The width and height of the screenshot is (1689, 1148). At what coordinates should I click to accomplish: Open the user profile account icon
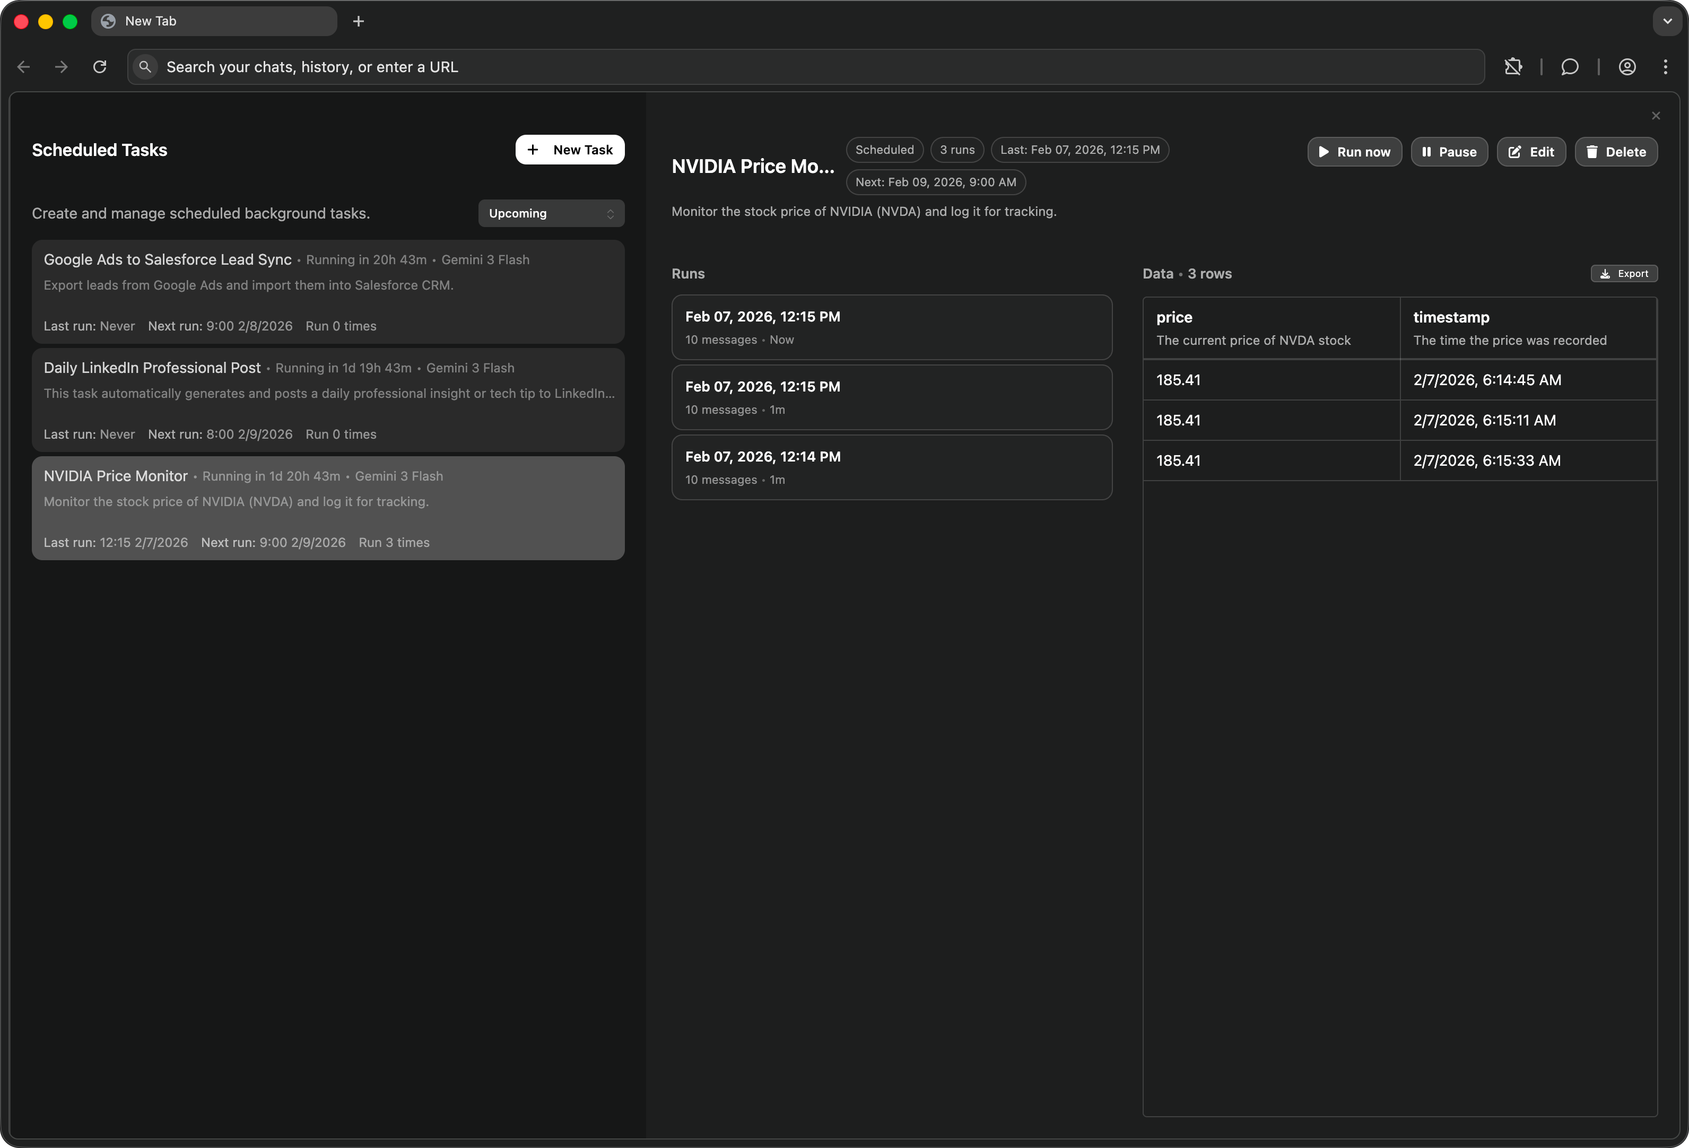pyautogui.click(x=1626, y=67)
